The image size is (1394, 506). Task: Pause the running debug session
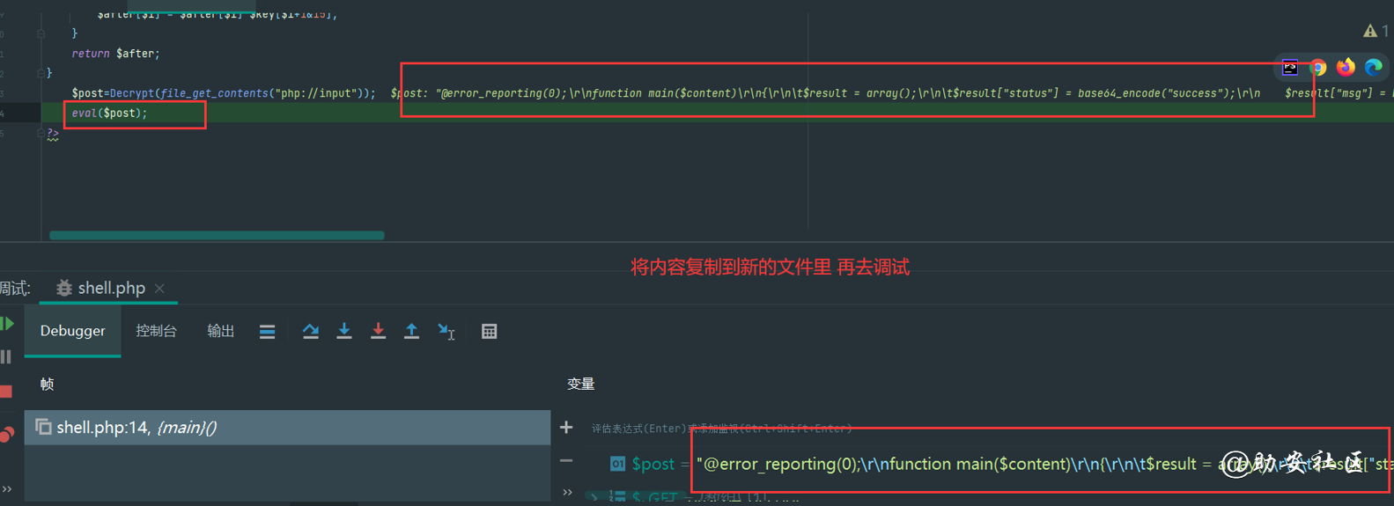click(6, 356)
